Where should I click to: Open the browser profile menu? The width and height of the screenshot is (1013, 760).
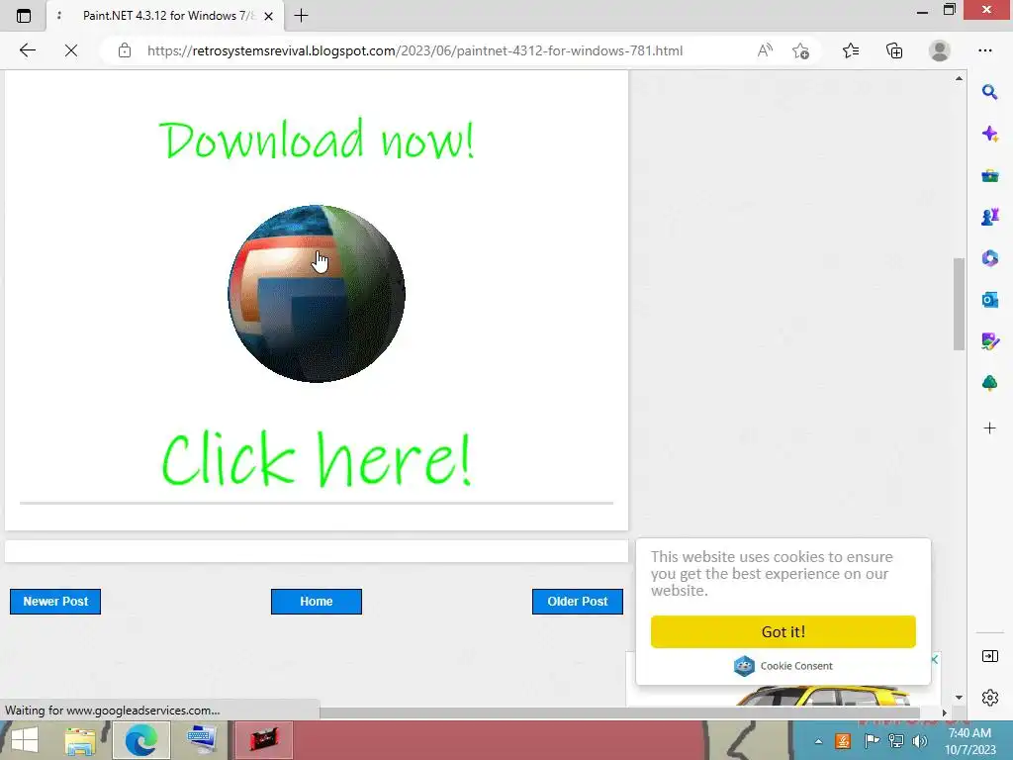click(x=940, y=50)
